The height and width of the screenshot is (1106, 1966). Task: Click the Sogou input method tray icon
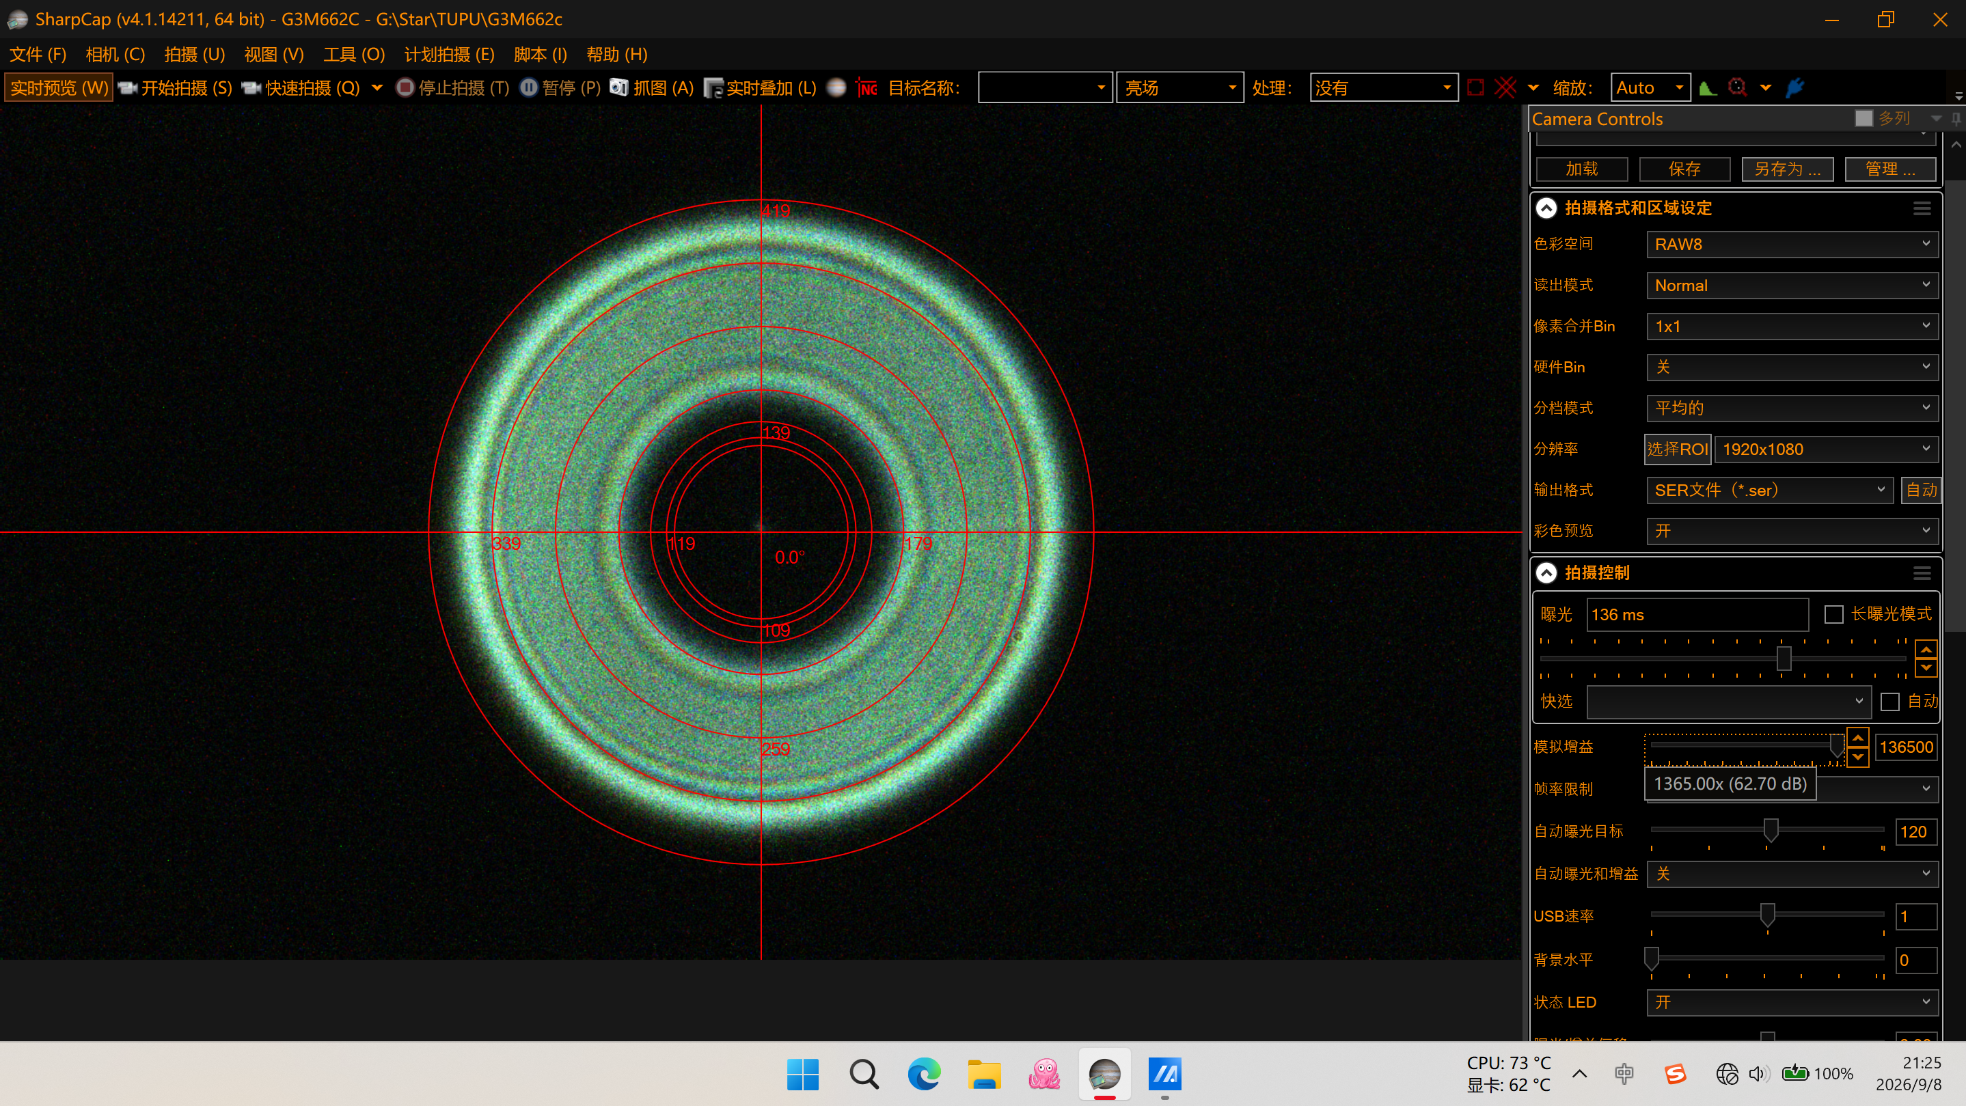(x=1674, y=1074)
